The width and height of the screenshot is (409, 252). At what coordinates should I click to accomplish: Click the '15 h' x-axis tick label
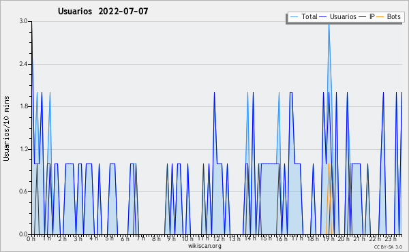click(266, 238)
